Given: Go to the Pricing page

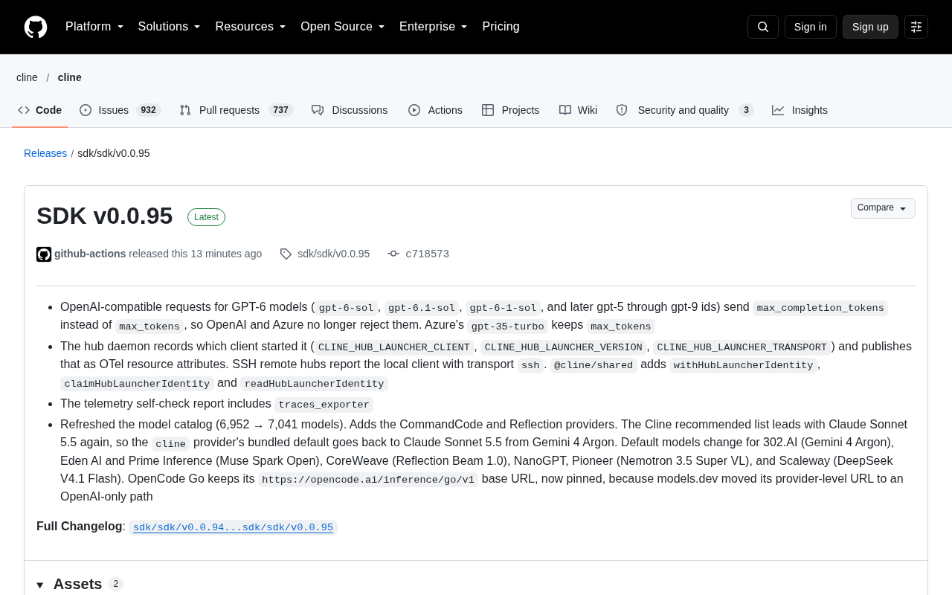Looking at the screenshot, I should tap(501, 27).
